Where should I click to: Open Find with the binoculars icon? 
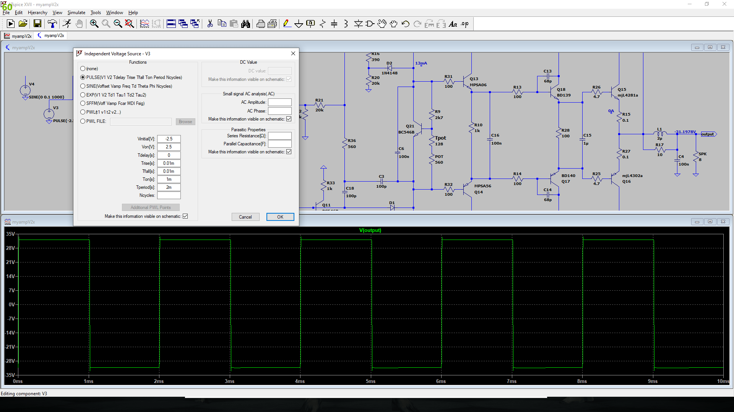[245, 24]
